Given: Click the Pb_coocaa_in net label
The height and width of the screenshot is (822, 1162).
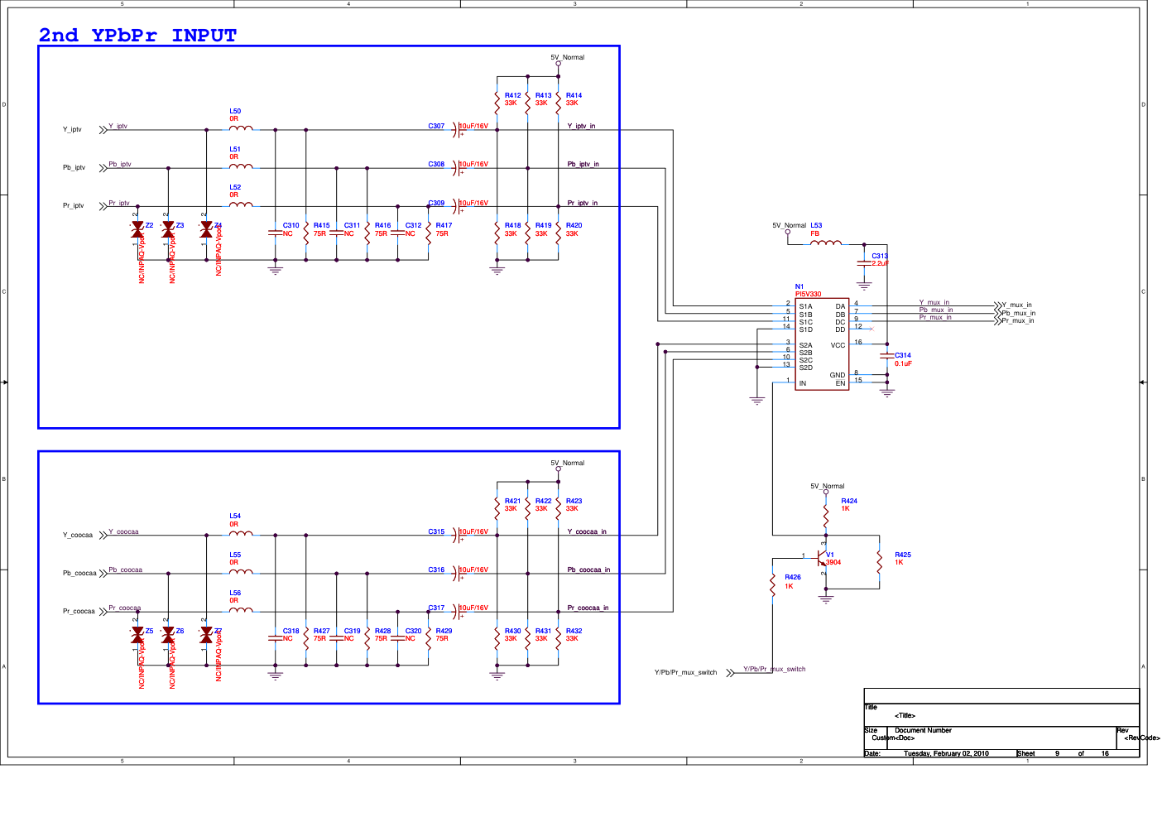Looking at the screenshot, I should pyautogui.click(x=588, y=570).
